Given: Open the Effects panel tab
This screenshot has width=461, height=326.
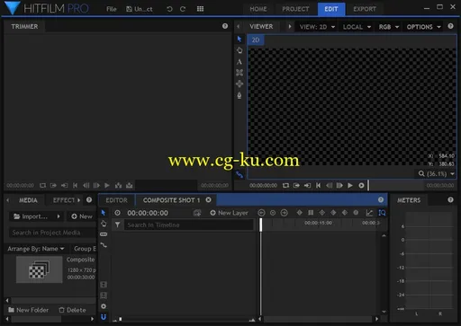Looking at the screenshot, I should [64, 200].
